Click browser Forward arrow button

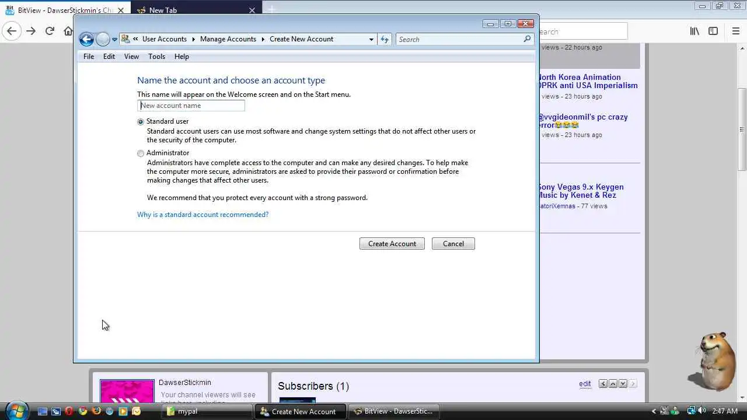(31, 32)
